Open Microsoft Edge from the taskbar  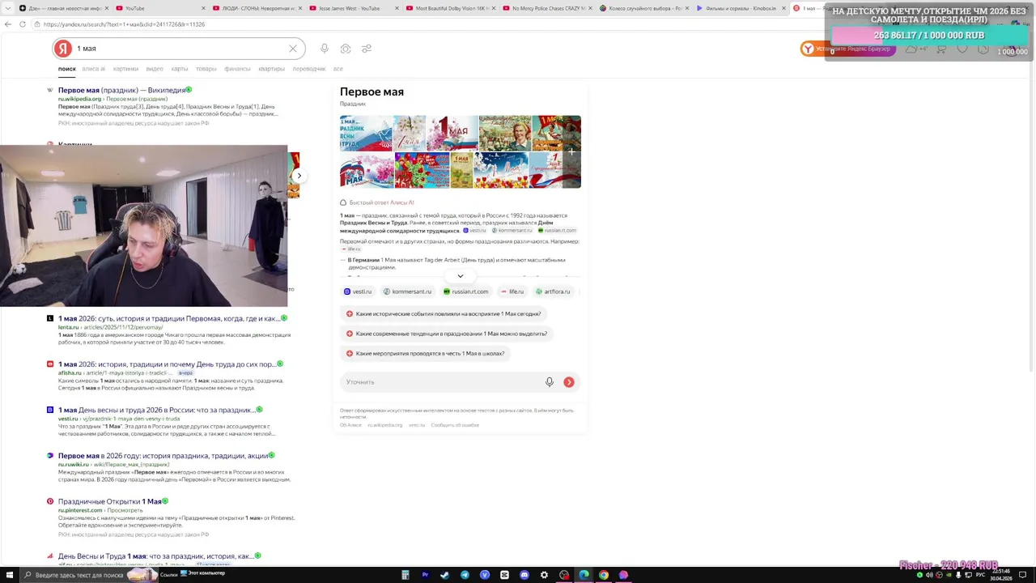(x=584, y=575)
